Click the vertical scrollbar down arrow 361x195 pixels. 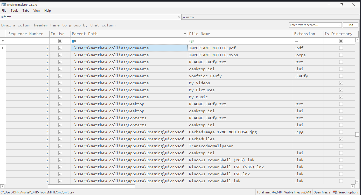coord(357,182)
